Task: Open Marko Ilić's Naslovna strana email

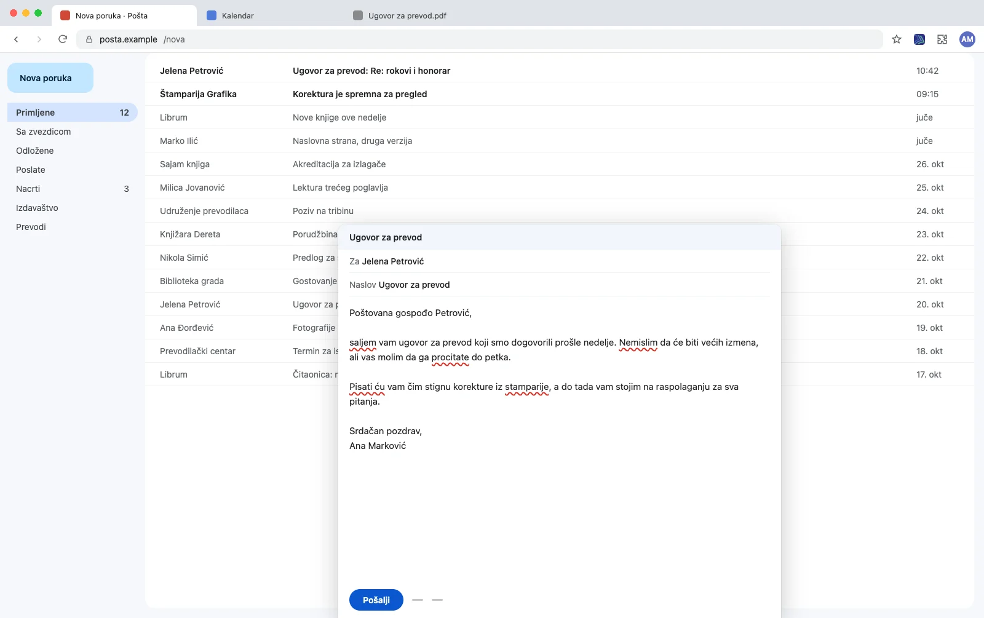Action: [560, 141]
